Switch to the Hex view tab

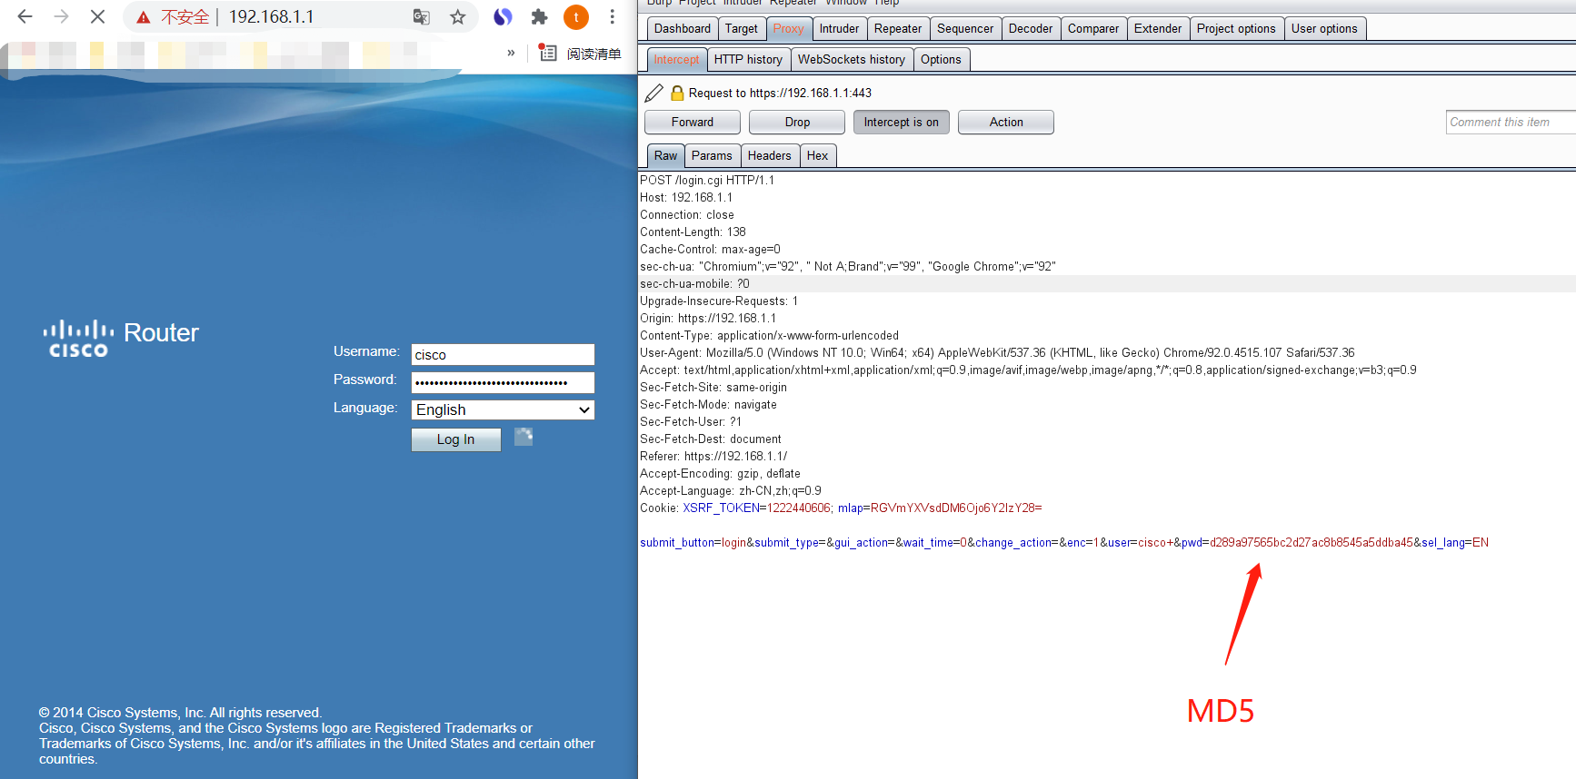(x=818, y=155)
